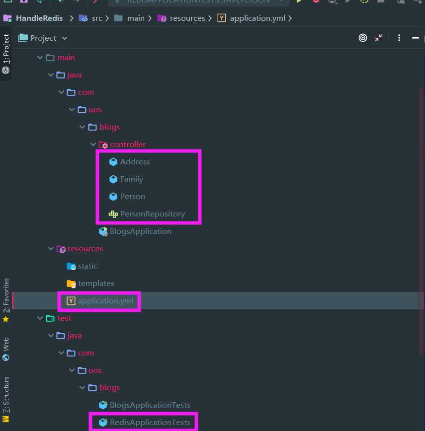Image resolution: width=425 pixels, height=431 pixels.
Task: Select the PersonRepository interface
Action: [x=153, y=214]
